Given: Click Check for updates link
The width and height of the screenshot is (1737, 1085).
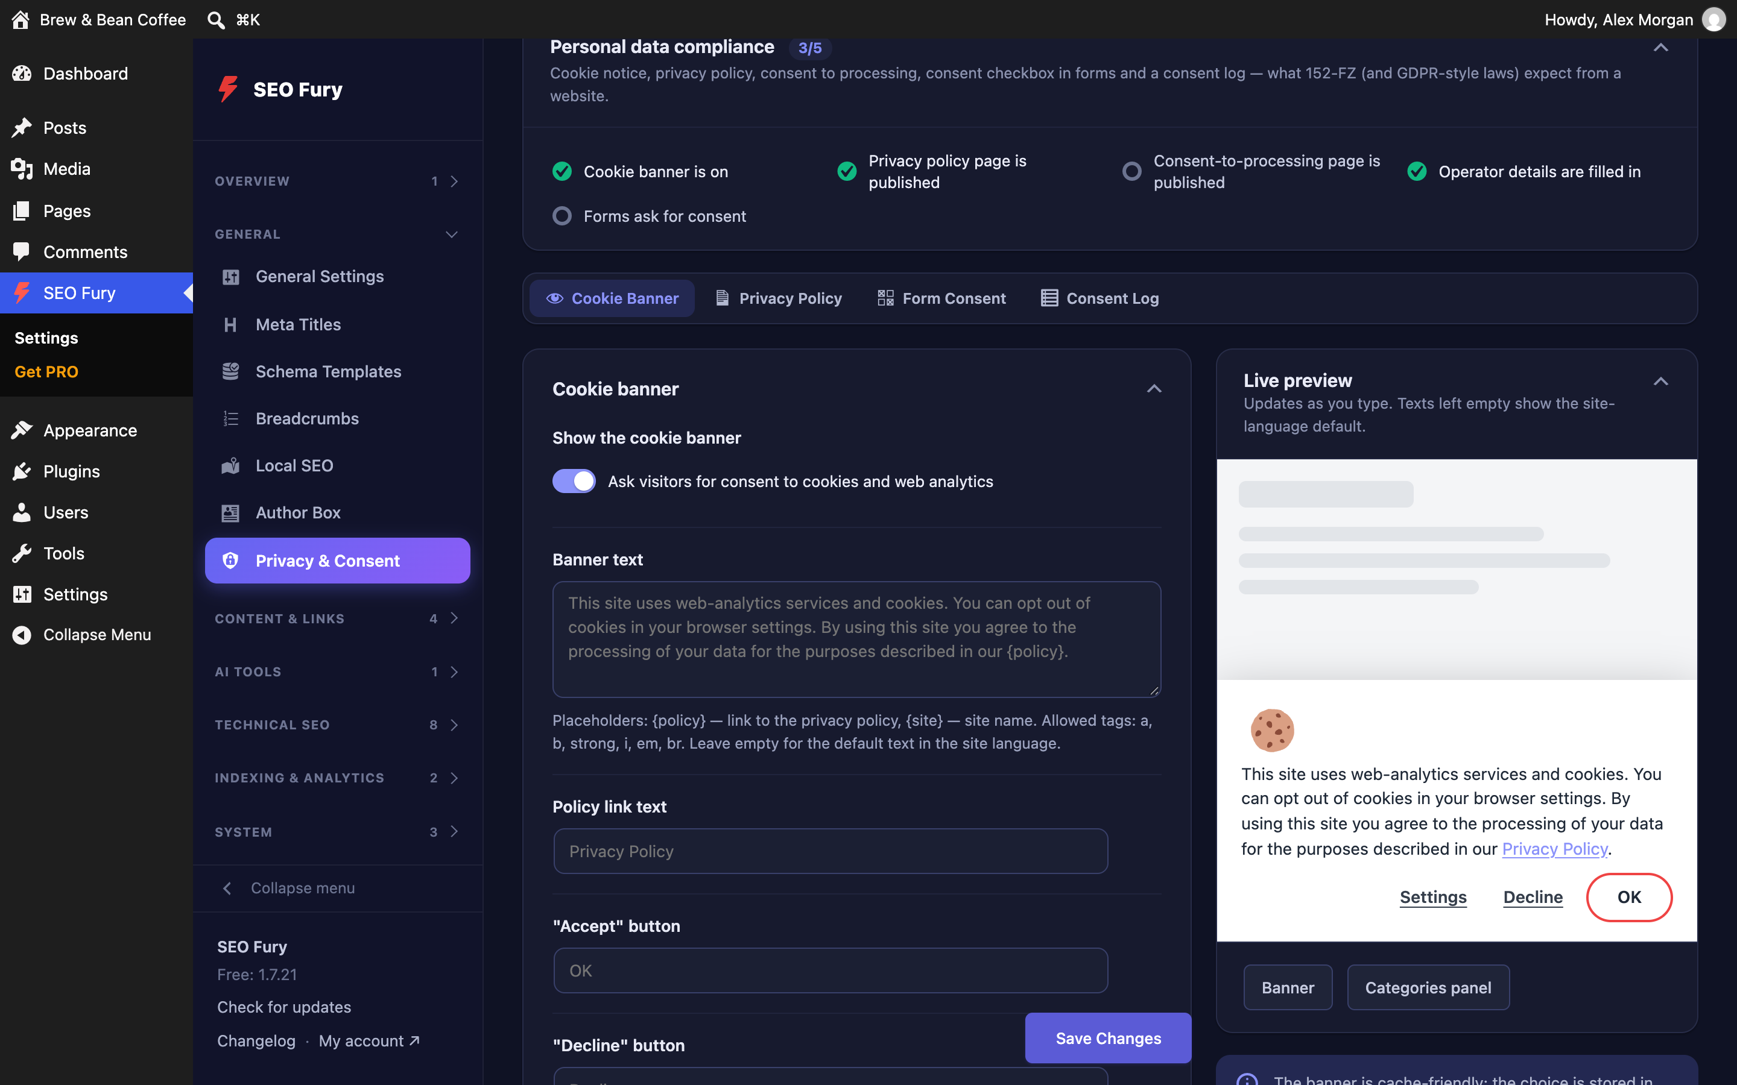Looking at the screenshot, I should (284, 1007).
